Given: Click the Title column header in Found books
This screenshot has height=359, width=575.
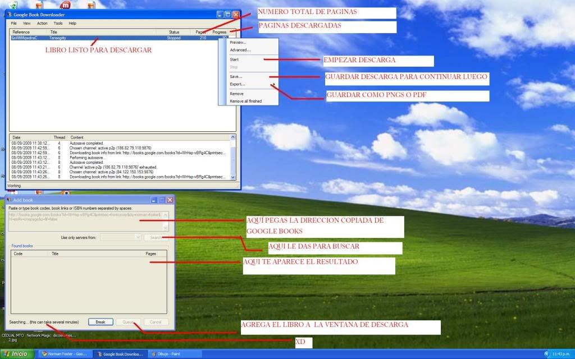Looking at the screenshot, I should click(94, 254).
